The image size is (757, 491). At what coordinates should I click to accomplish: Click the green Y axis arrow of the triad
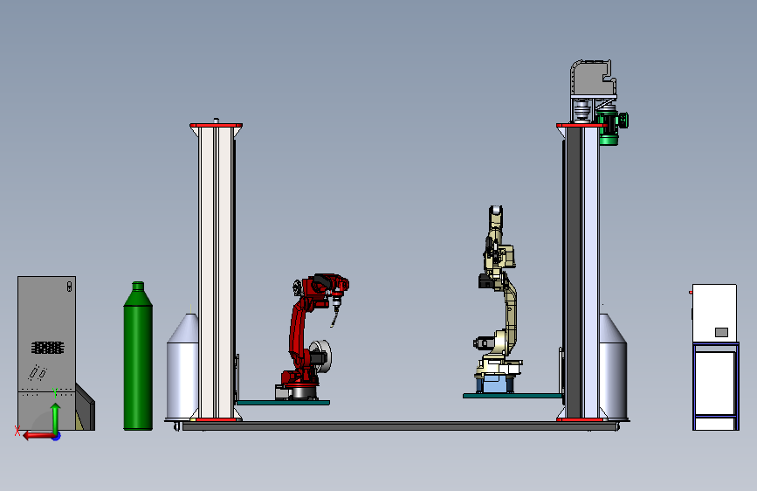click(56, 418)
